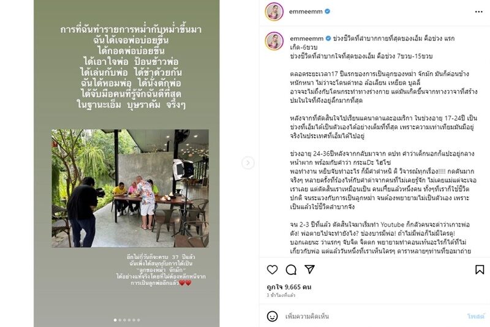Select the first carousel dot indicator
This screenshot has width=490, height=327.
point(115,320)
